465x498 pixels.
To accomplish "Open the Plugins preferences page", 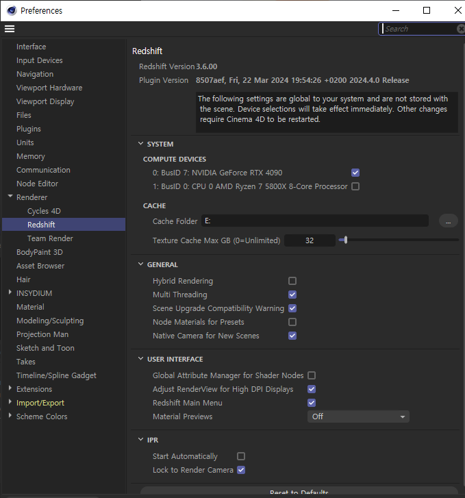I will (29, 129).
